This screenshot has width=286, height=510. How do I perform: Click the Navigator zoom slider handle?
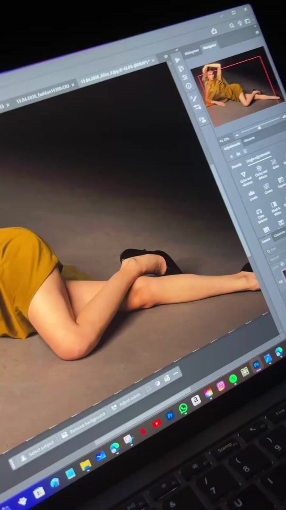[x=259, y=127]
